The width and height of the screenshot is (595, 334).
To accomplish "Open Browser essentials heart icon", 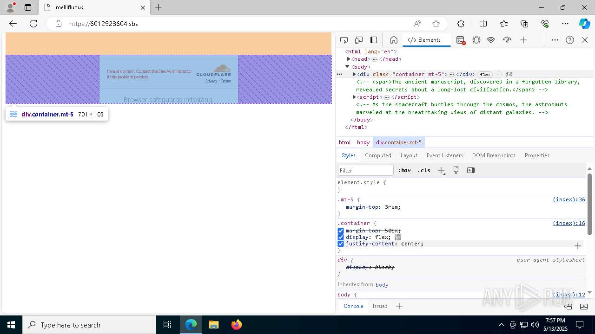I will [x=545, y=24].
